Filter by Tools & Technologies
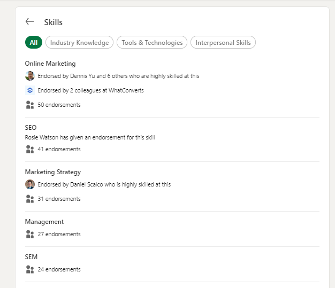 pyautogui.click(x=152, y=43)
